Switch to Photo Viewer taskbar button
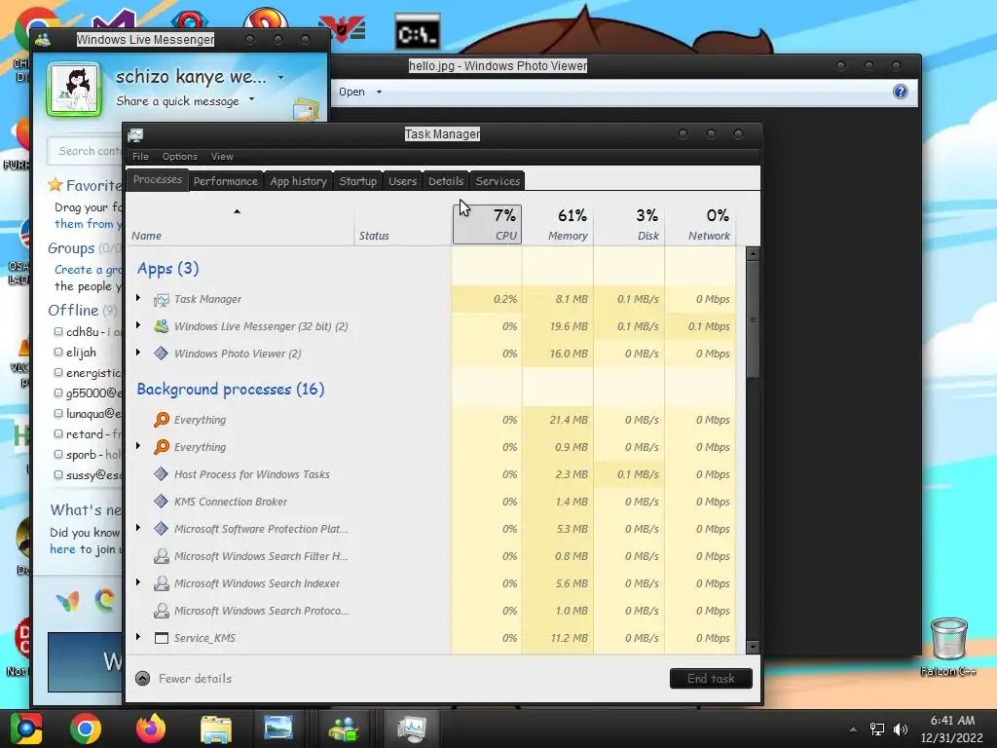Viewport: 997px width, 748px height. pos(278,729)
